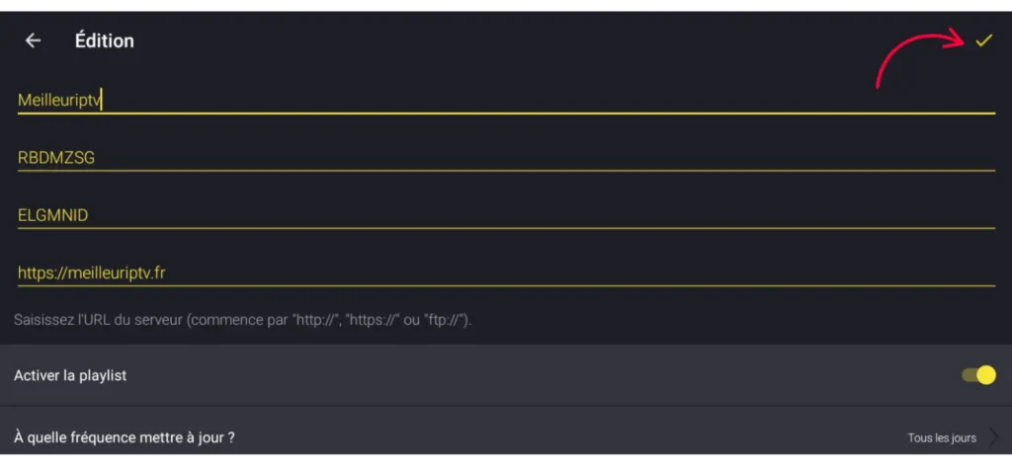1012x466 pixels.
Task: Open À quelle fréquence mettre à jour option
Action: (125, 436)
